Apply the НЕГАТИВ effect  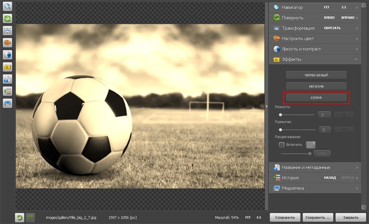click(x=316, y=86)
